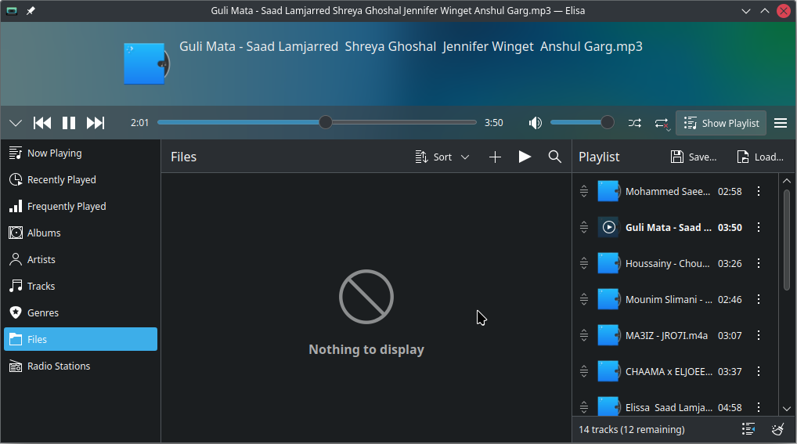Click the Elisa app icon in title bar
The width and height of the screenshot is (797, 444).
(x=12, y=11)
